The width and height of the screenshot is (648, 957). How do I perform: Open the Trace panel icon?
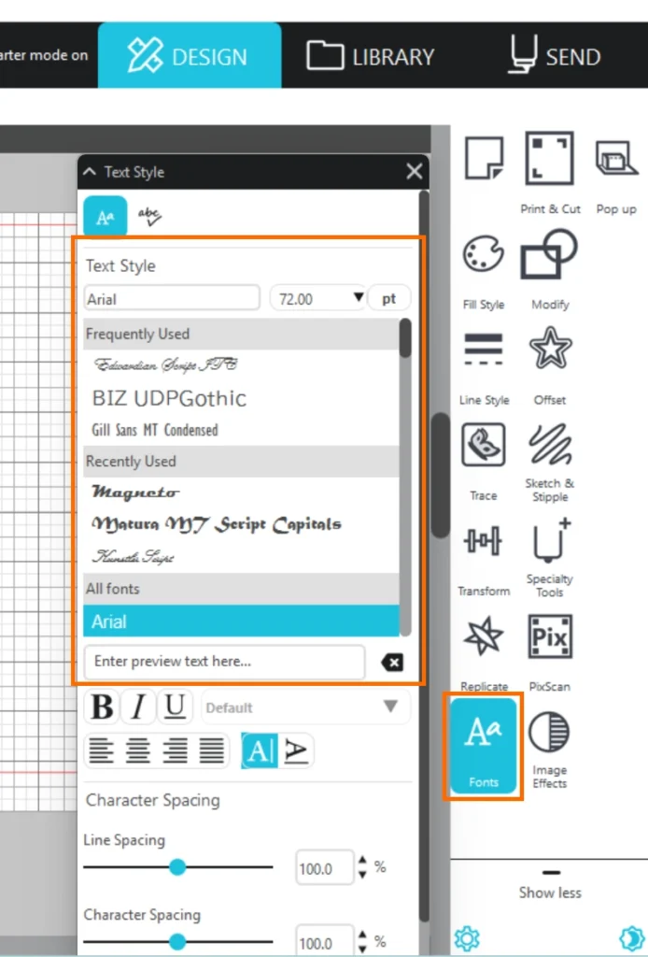pos(483,446)
